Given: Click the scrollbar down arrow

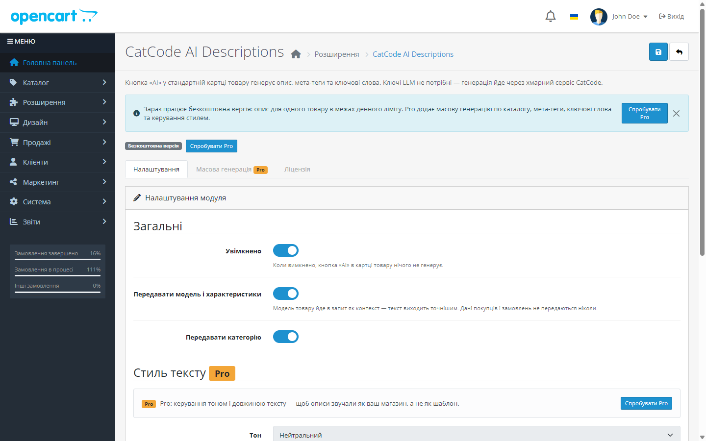Looking at the screenshot, I should [x=702, y=437].
